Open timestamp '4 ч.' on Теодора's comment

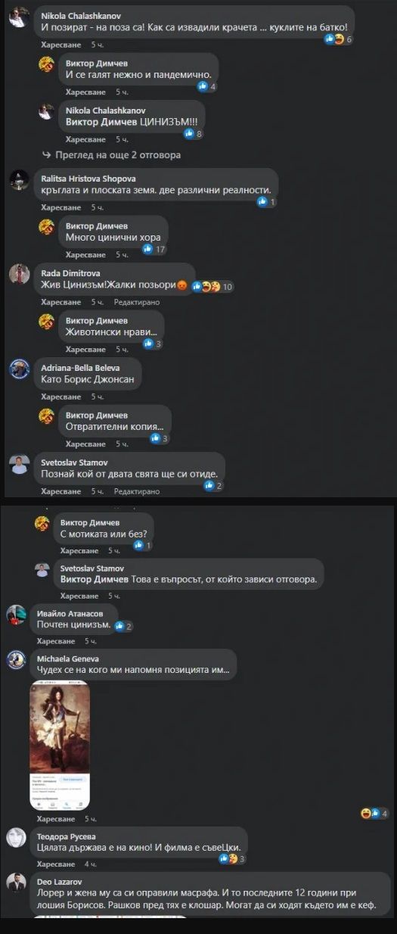pyautogui.click(x=90, y=864)
